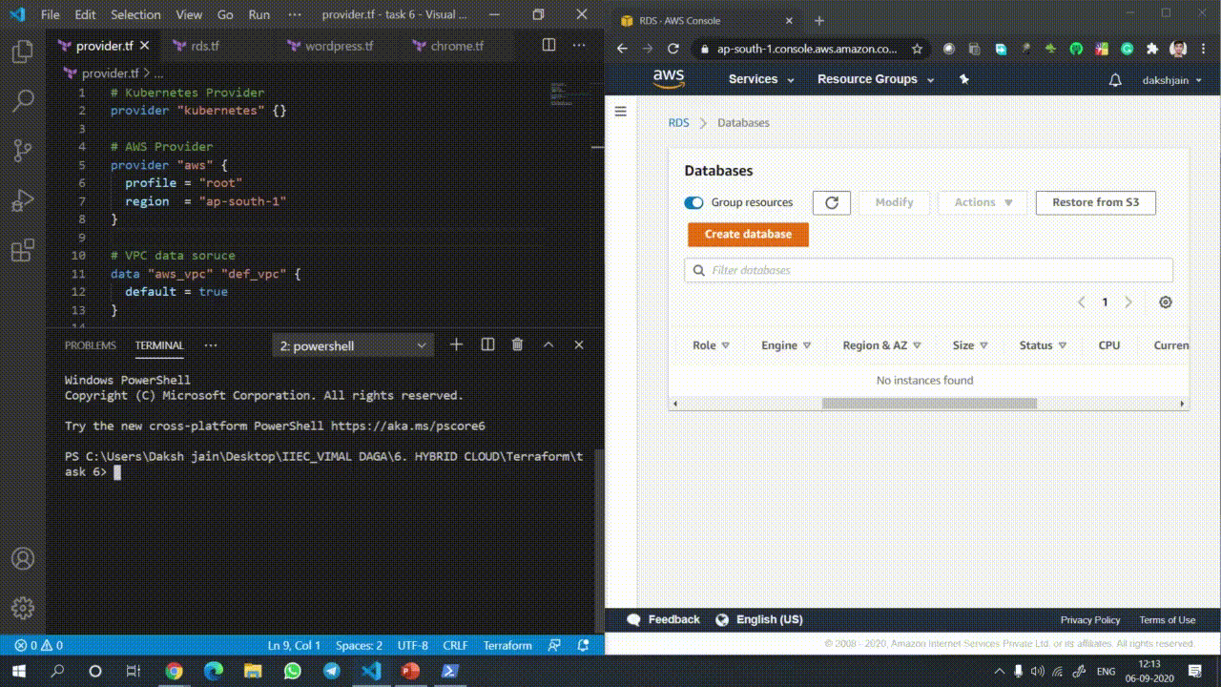Screen dimensions: 1221x687
Task: Expand the Resource Groups menu
Action: point(876,79)
